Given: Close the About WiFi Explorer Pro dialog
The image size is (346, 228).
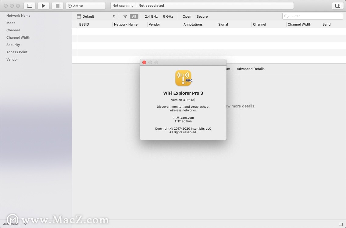Looking at the screenshot, I should pyautogui.click(x=144, y=63).
